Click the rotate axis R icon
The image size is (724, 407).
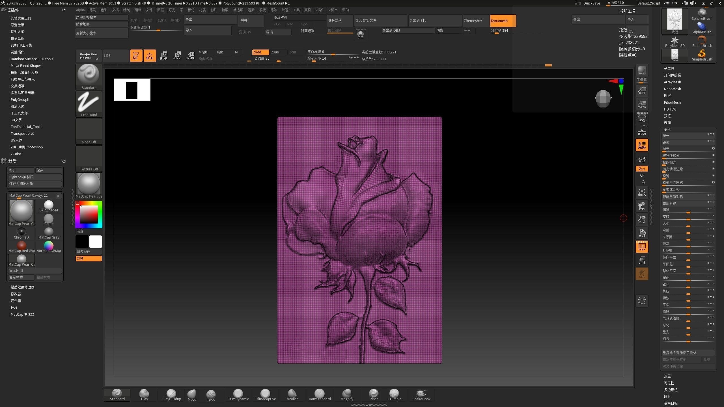[191, 55]
